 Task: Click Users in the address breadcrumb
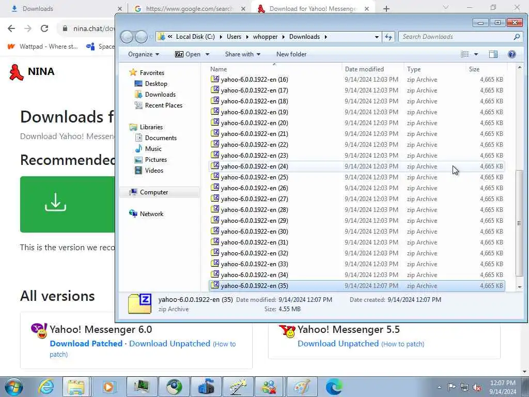pyautogui.click(x=234, y=37)
